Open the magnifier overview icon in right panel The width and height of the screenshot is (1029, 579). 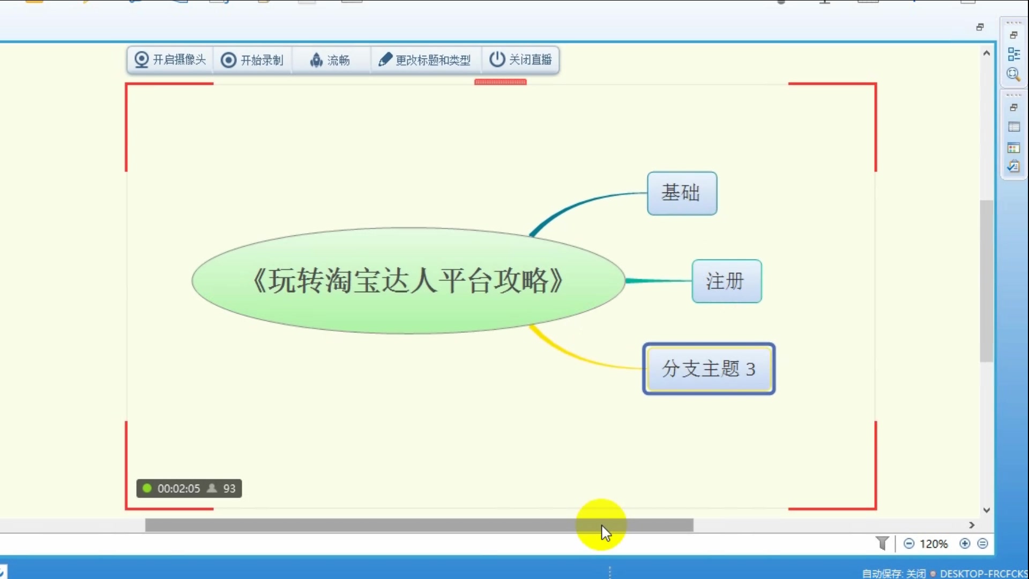[x=1013, y=75]
